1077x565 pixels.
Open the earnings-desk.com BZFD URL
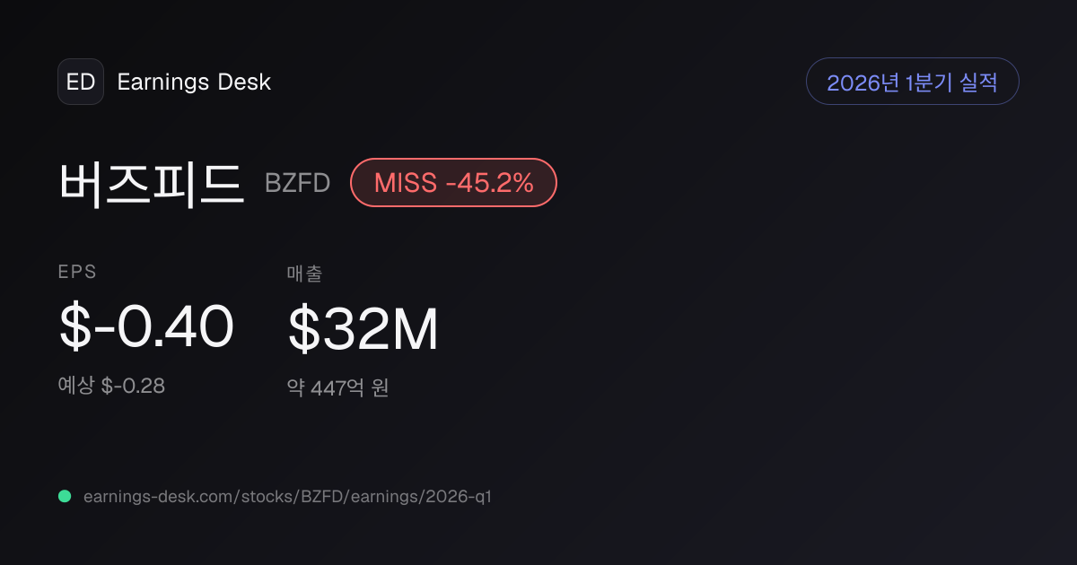[x=287, y=496]
